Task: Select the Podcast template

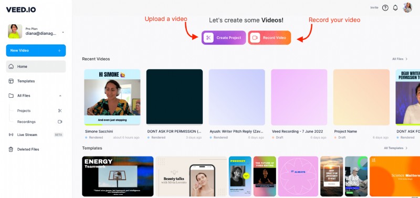Action: tap(240, 176)
